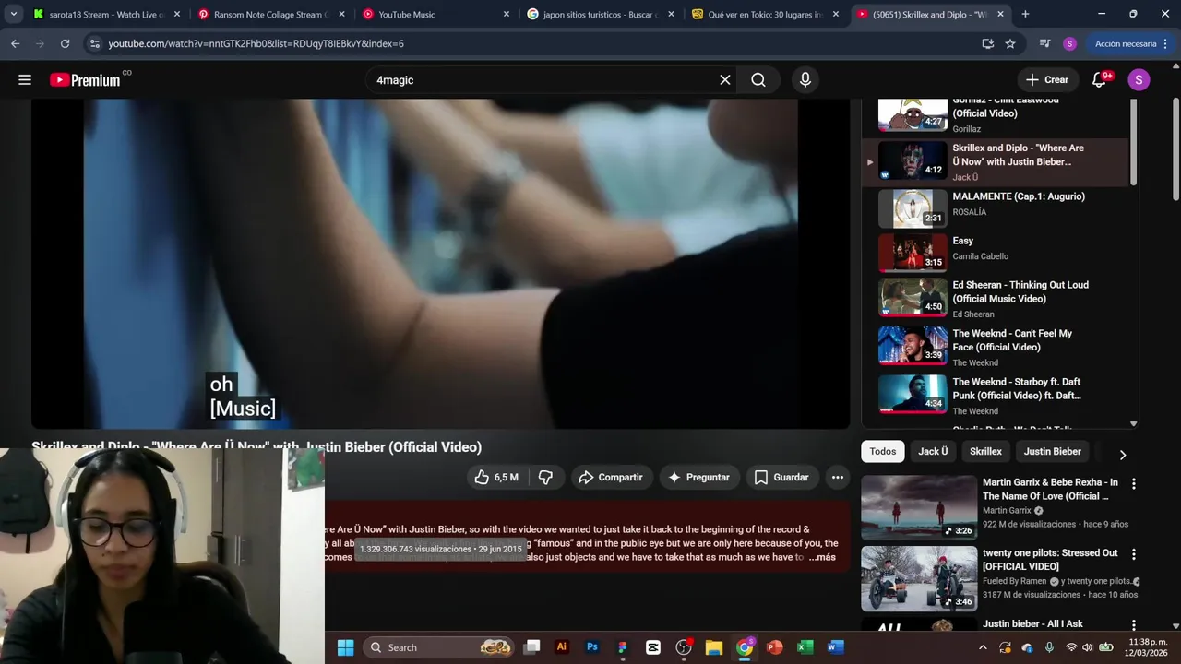Show more filter chips with right arrow

tap(1122, 455)
